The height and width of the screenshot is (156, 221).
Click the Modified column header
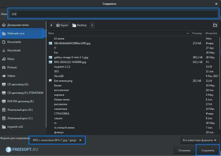click(x=211, y=33)
